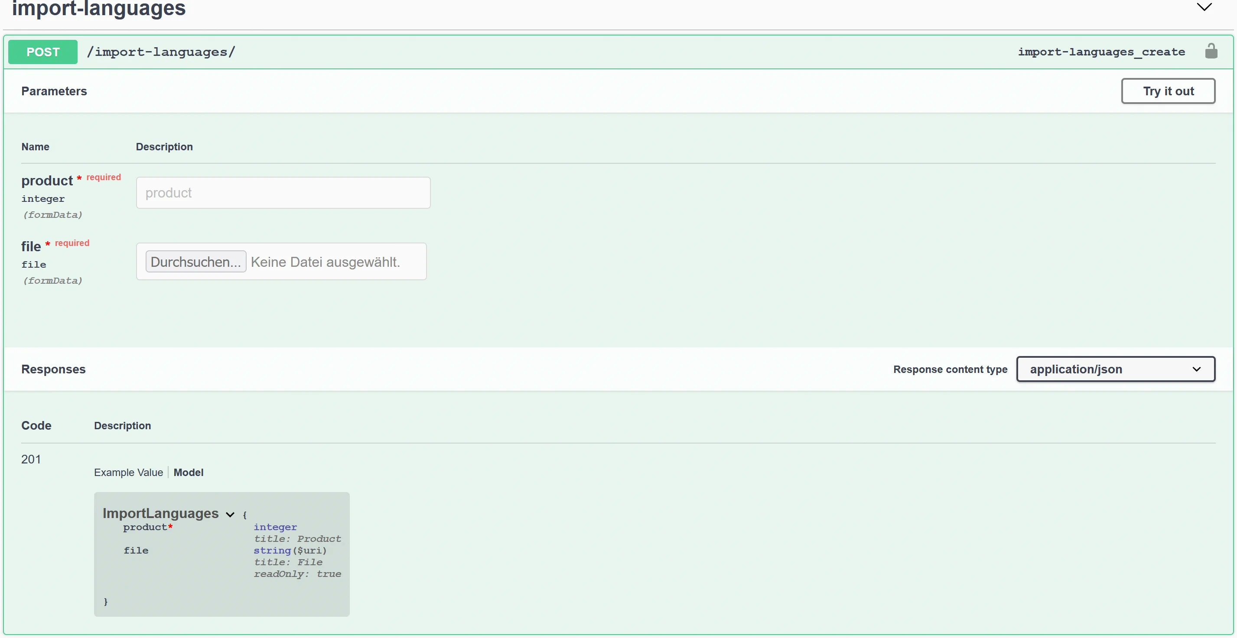Click inside the product input field

coord(283,192)
